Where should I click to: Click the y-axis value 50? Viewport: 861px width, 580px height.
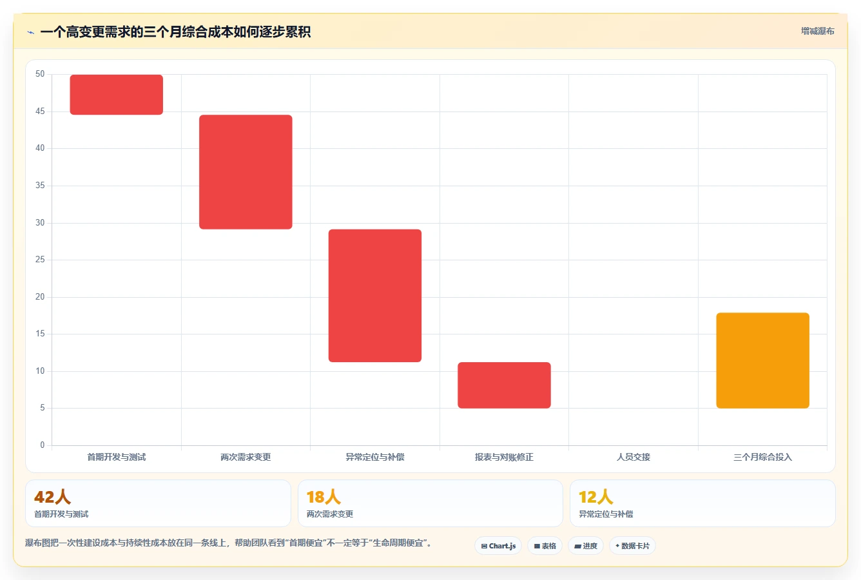(x=40, y=74)
